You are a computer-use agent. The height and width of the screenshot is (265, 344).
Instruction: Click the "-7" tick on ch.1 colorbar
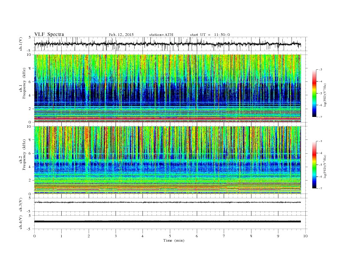tap(320, 117)
